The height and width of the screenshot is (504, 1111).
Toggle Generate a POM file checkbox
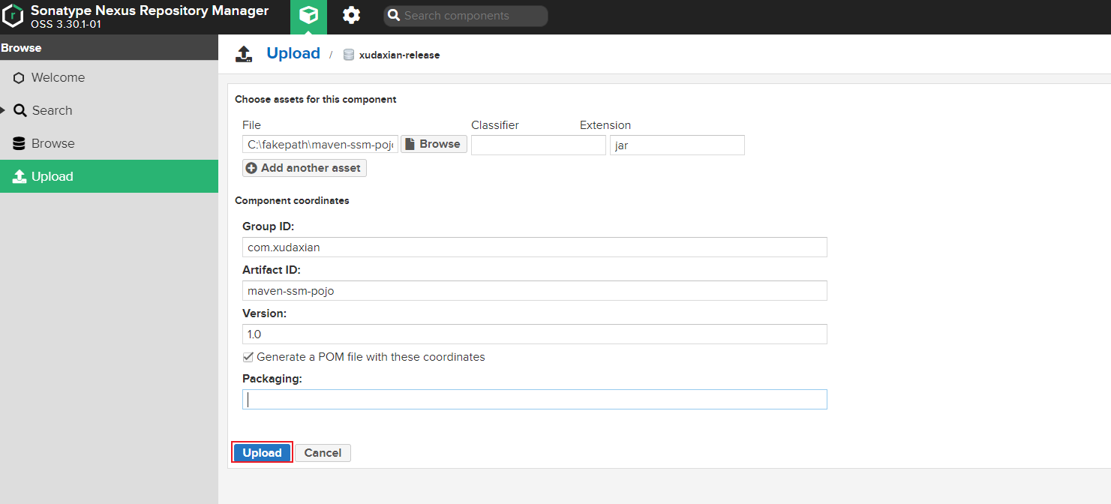point(248,357)
